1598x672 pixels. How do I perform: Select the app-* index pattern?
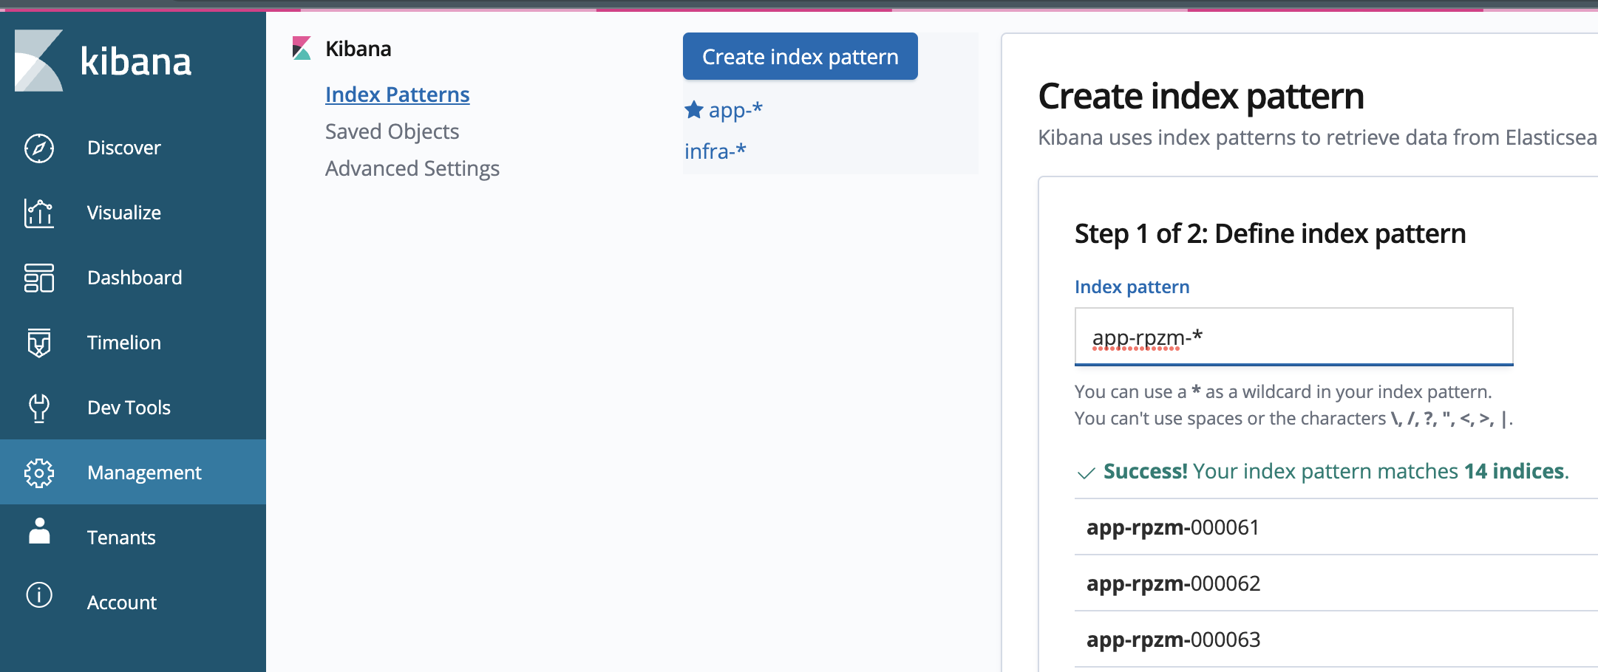(x=735, y=110)
